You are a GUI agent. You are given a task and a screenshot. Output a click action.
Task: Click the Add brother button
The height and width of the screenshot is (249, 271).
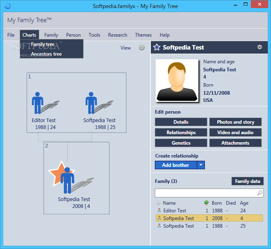[176, 165]
